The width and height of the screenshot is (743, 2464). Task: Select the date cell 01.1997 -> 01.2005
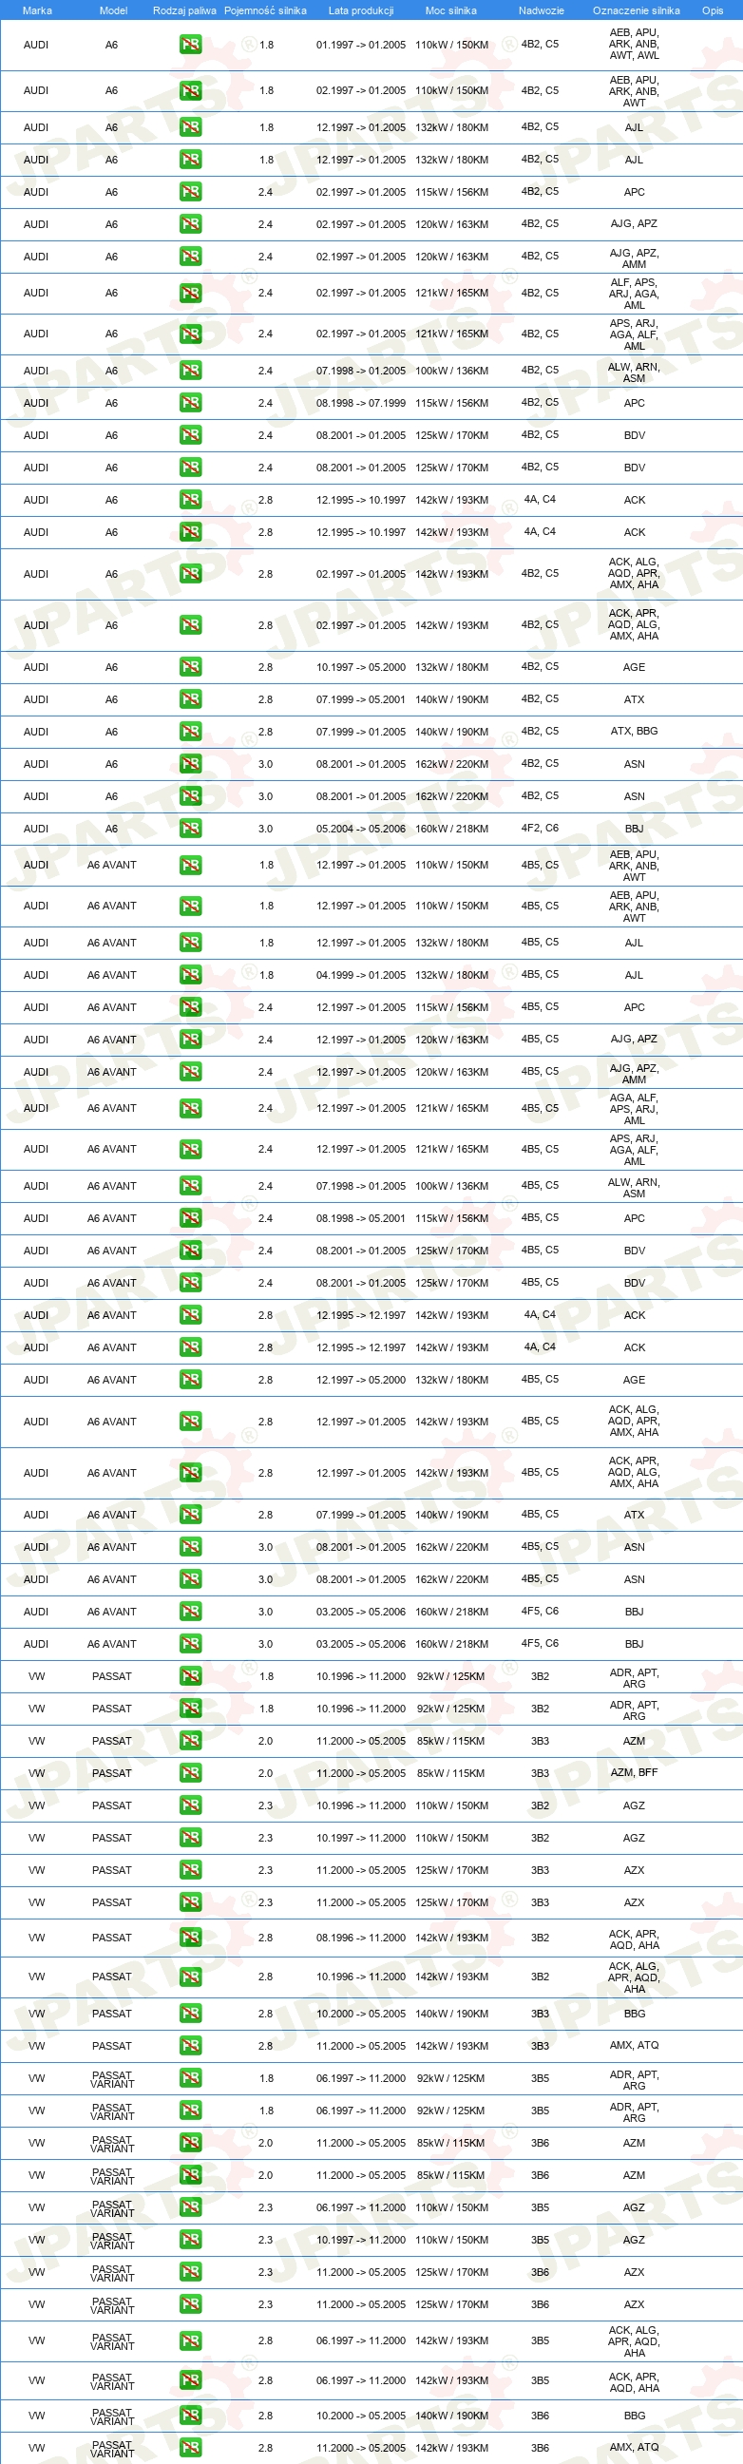coord(361,45)
